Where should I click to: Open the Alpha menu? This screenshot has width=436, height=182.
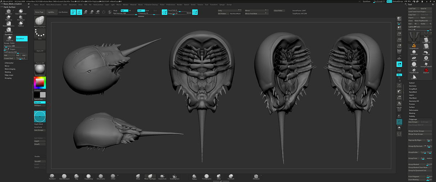(x=36, y=4)
